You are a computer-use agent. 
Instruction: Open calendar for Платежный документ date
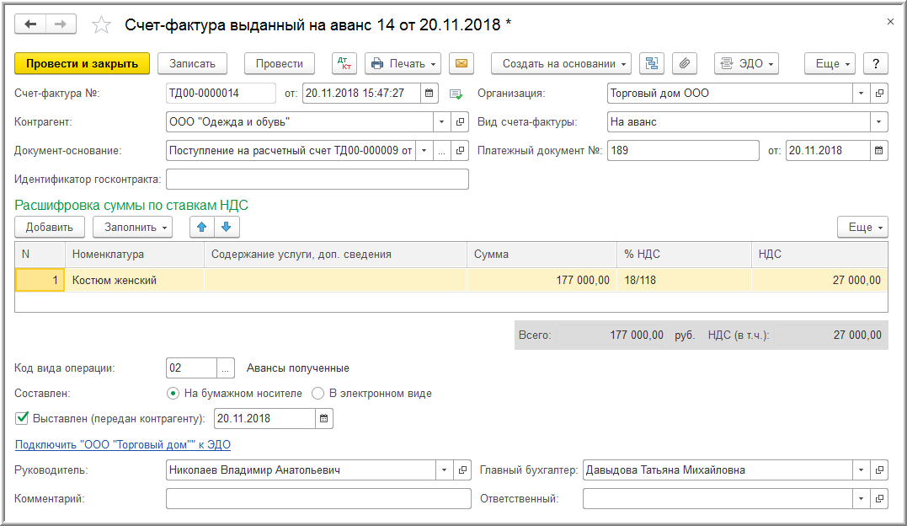click(878, 151)
